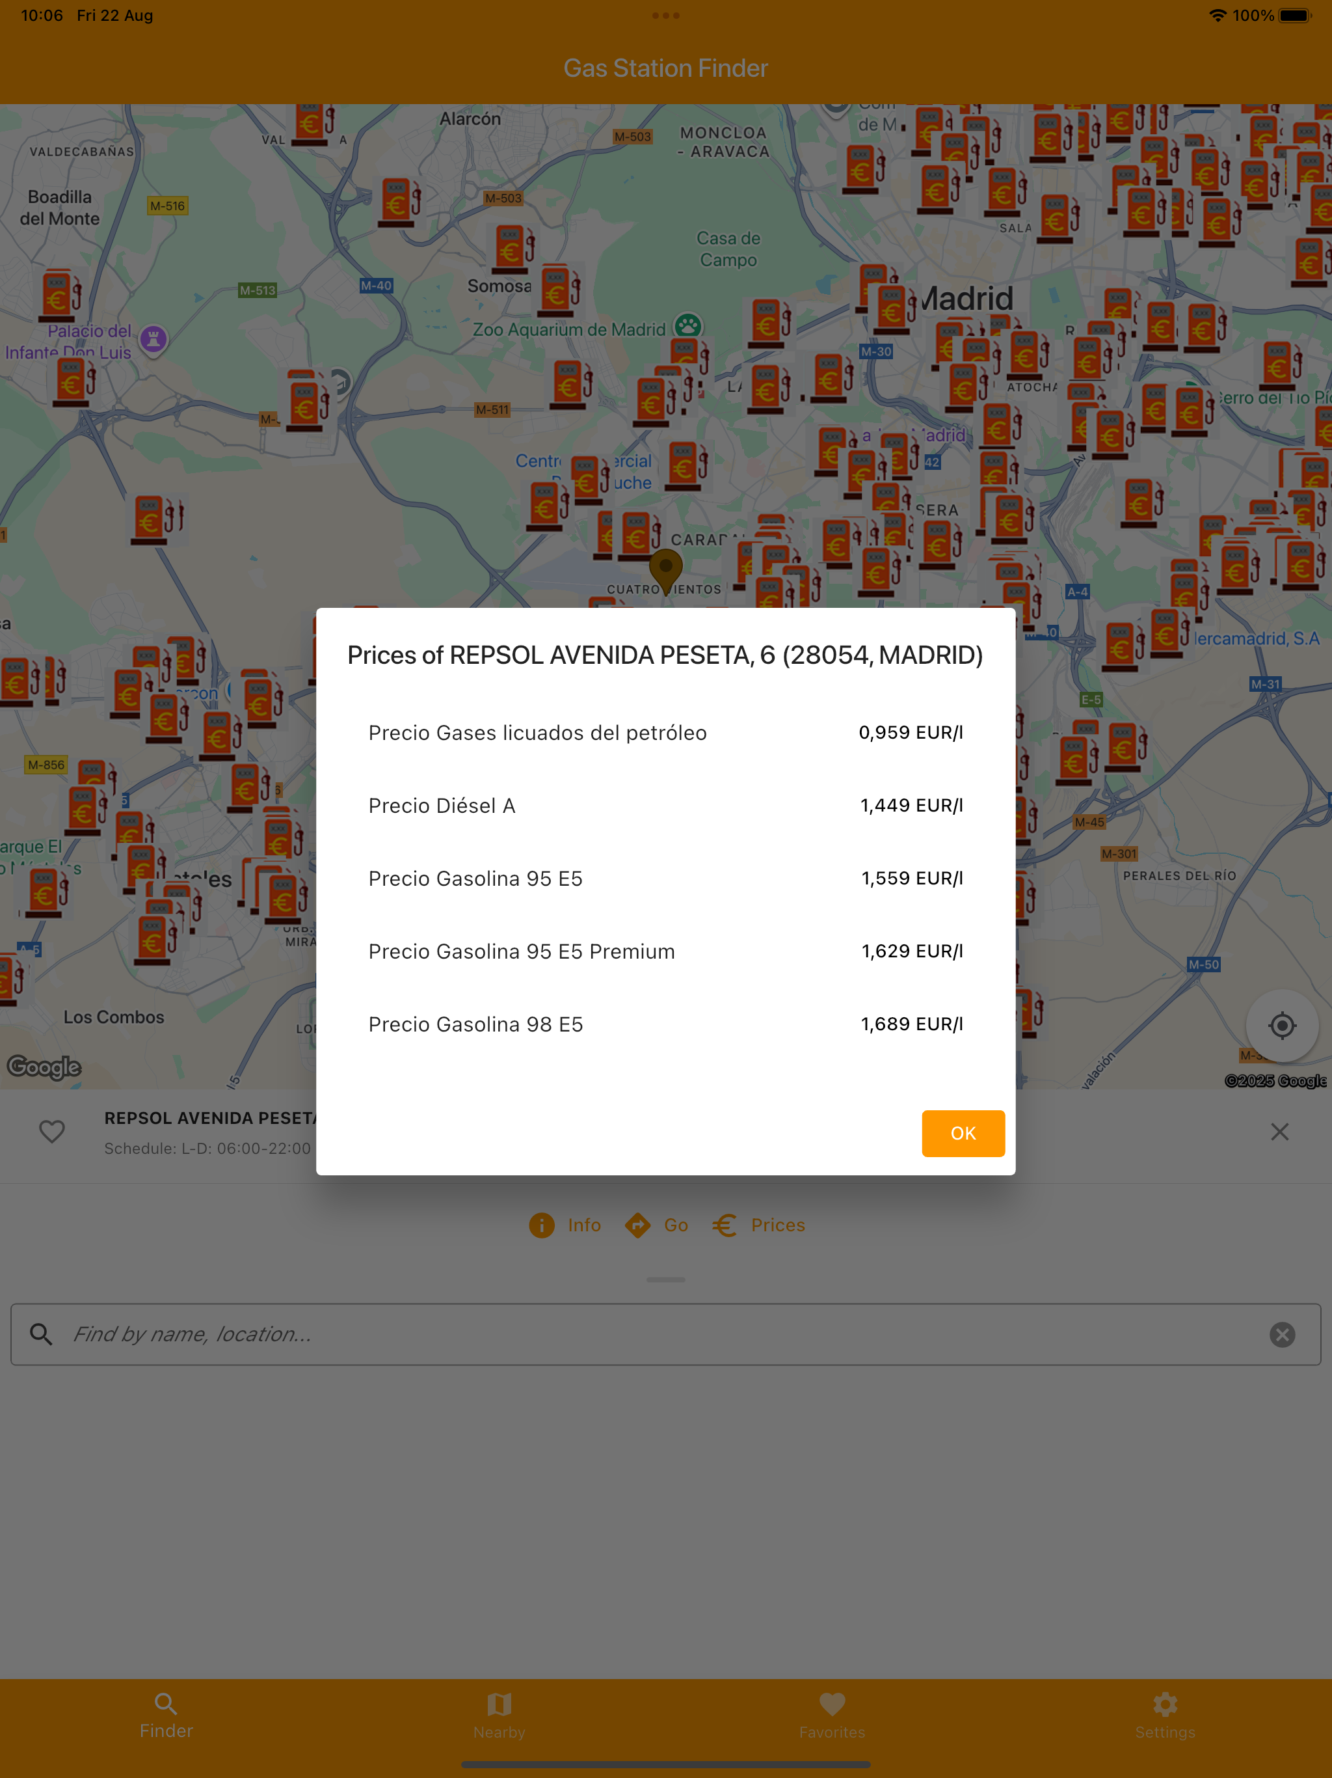Tap the three dots at top
Image resolution: width=1332 pixels, height=1778 pixels.
tap(666, 15)
